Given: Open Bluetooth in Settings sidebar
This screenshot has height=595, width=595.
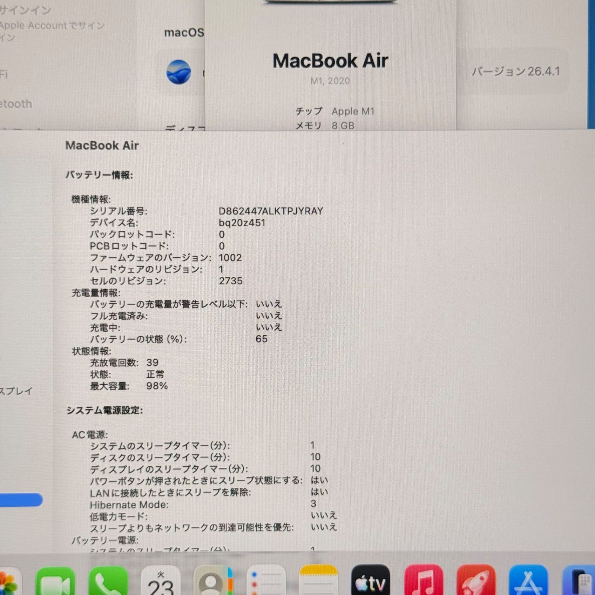Looking at the screenshot, I should [x=16, y=104].
